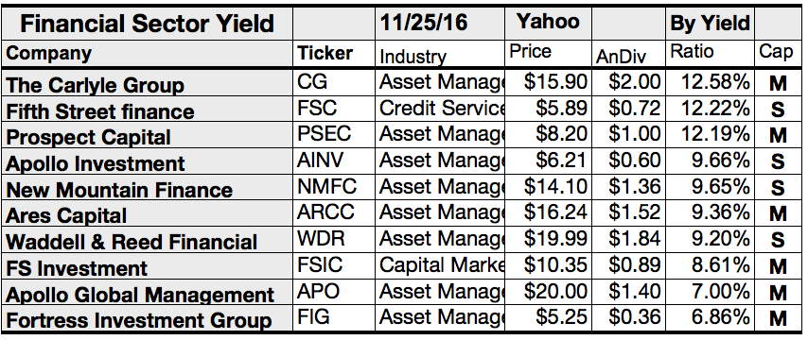Select the 11/25/16 date cell
Viewport: 808px width, 340px height.
click(440, 24)
